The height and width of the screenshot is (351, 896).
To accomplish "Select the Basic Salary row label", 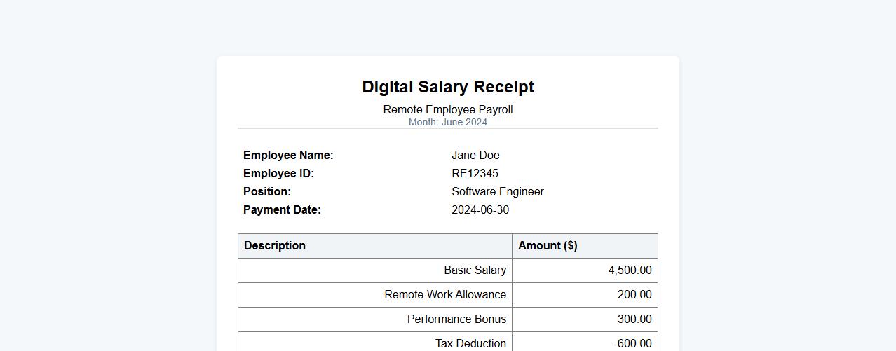I will 375,270.
